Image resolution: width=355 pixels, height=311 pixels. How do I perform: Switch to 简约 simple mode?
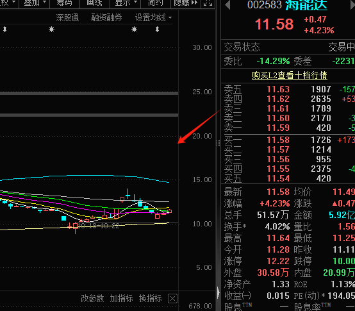[x=155, y=3]
